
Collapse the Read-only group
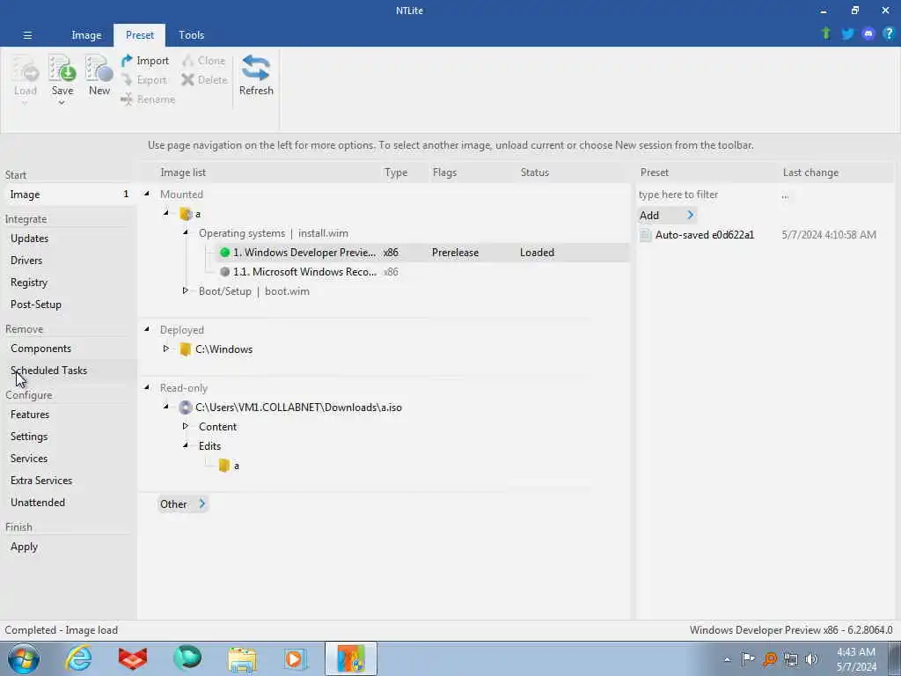pos(147,387)
